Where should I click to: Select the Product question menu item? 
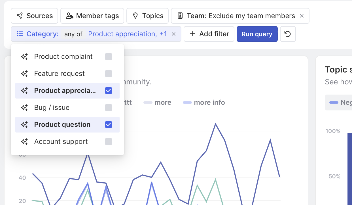(67, 125)
